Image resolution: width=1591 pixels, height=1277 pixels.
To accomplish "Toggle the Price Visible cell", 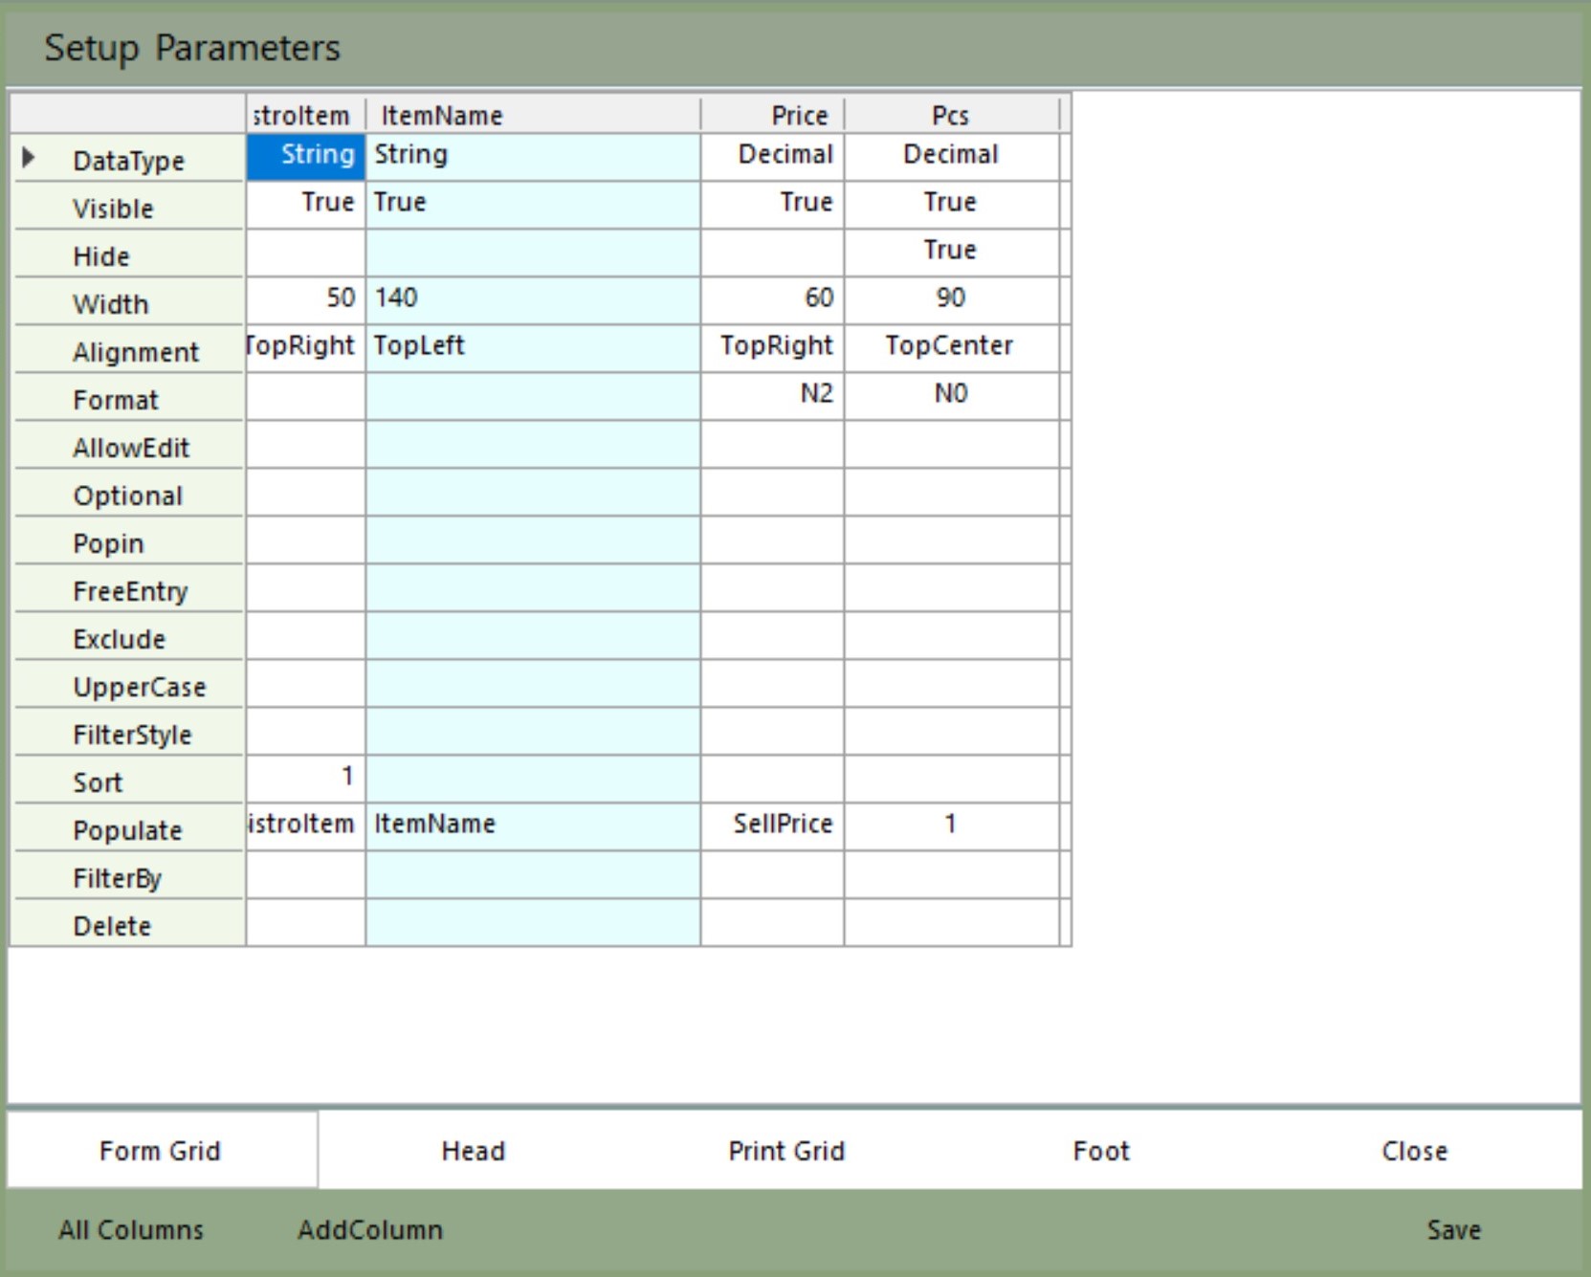I will (x=772, y=204).
